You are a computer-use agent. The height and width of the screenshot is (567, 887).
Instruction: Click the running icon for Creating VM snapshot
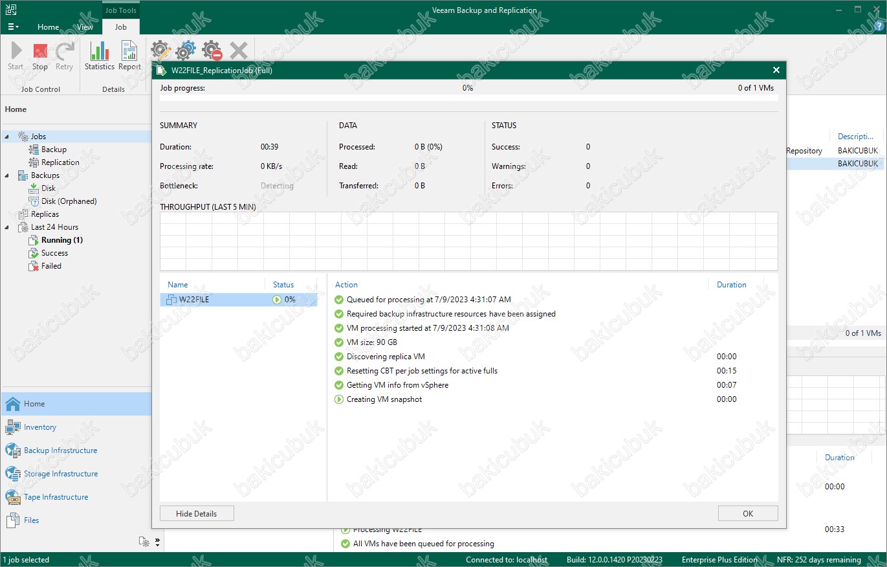pyautogui.click(x=339, y=399)
